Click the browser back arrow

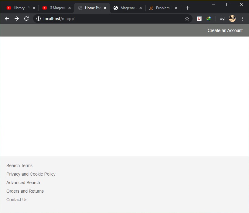click(7, 19)
